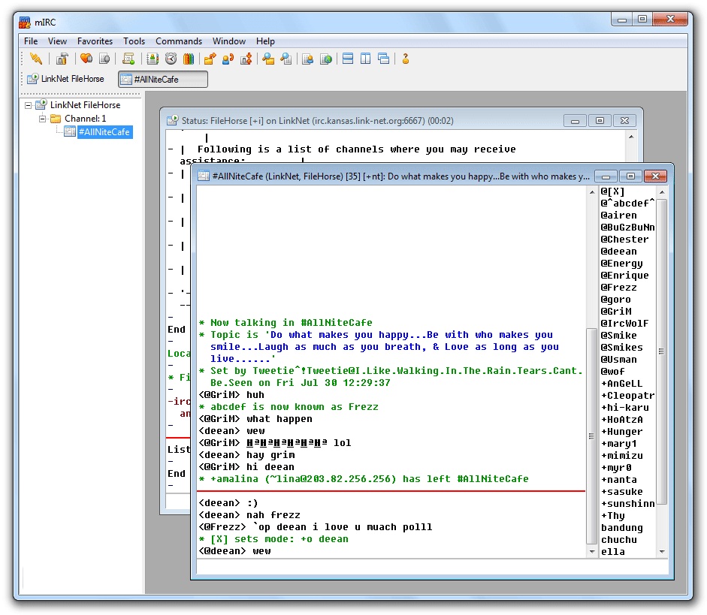Open the Favorites menu
Image resolution: width=707 pixels, height=615 pixels.
click(95, 41)
